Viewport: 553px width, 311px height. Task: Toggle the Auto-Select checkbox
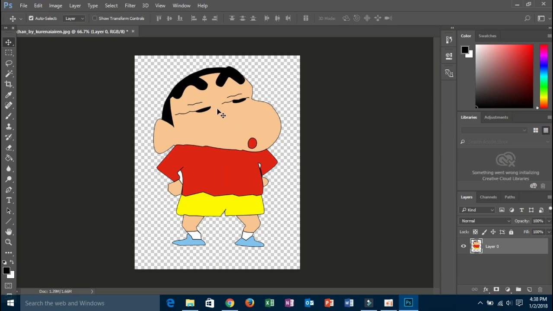coord(31,18)
